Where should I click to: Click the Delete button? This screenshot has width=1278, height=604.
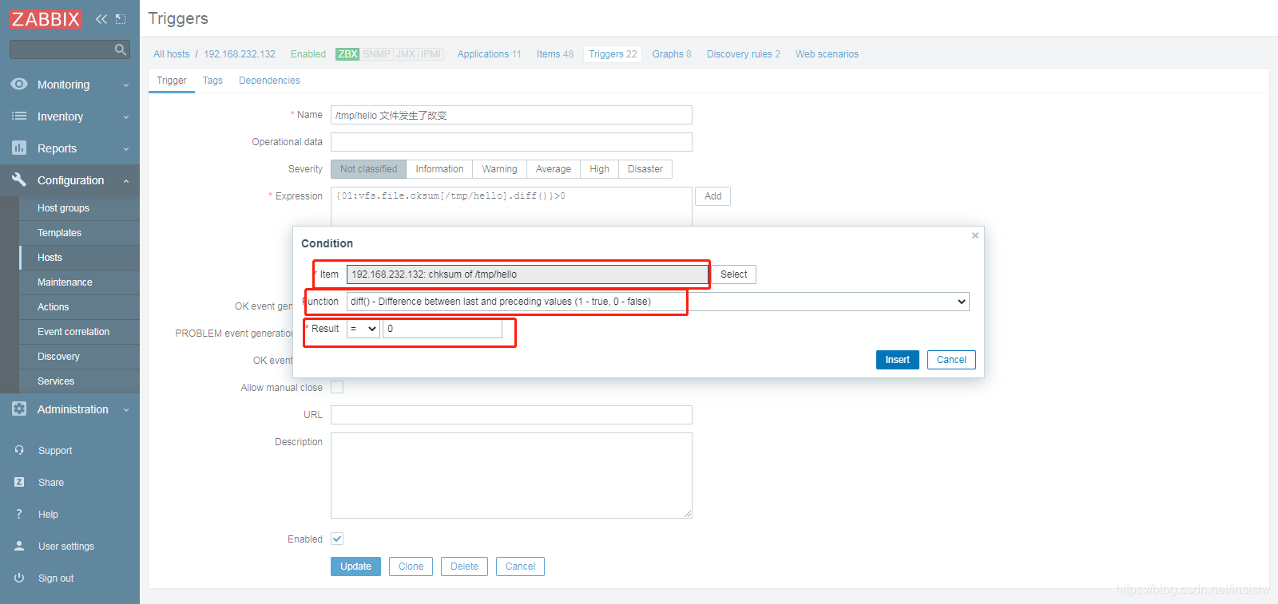coord(464,566)
